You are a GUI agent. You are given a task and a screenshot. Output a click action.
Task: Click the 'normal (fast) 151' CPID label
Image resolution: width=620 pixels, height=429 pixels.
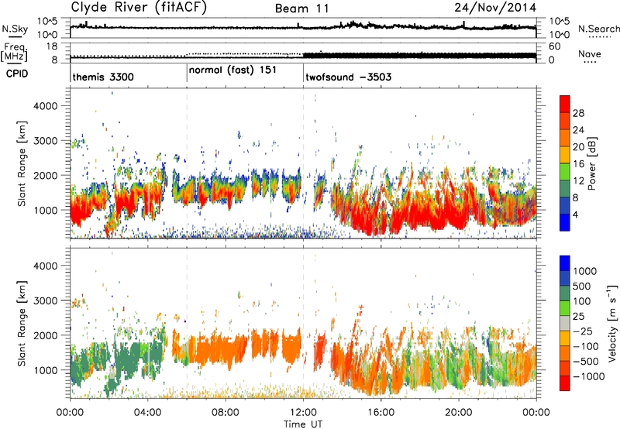click(232, 70)
